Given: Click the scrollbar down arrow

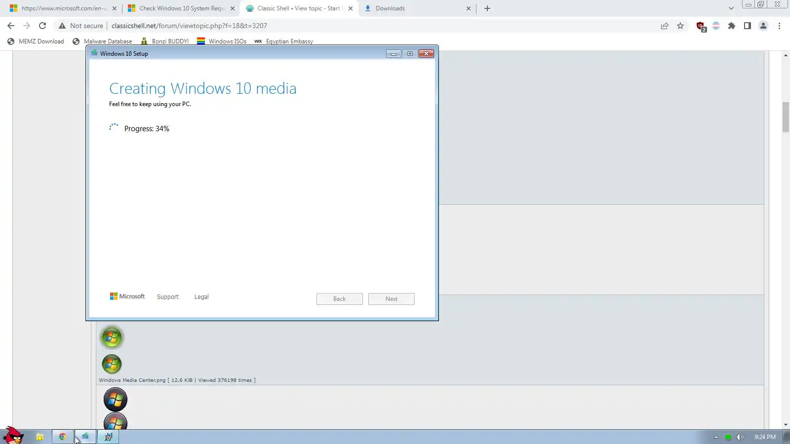Looking at the screenshot, I should 786,425.
